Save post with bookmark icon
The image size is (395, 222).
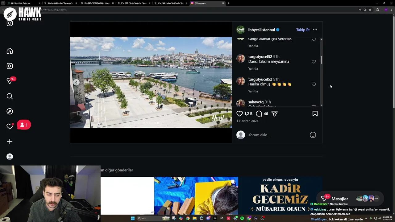(x=315, y=114)
